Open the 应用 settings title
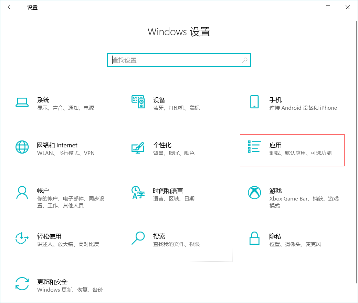Viewport: 358px width, 303px height. pos(275,145)
